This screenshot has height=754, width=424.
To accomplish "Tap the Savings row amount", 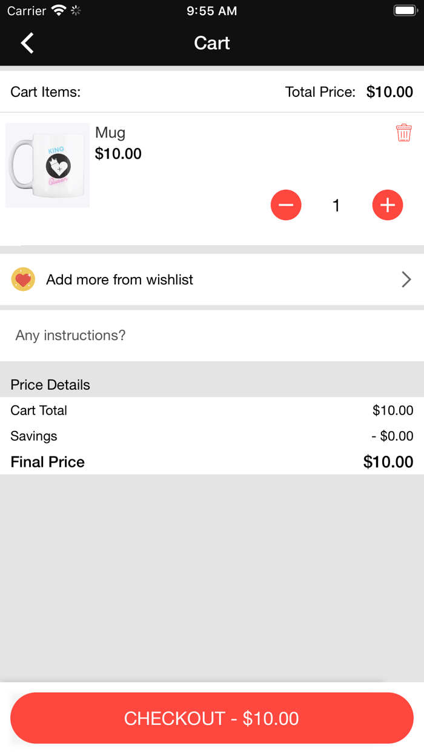I will (x=393, y=436).
